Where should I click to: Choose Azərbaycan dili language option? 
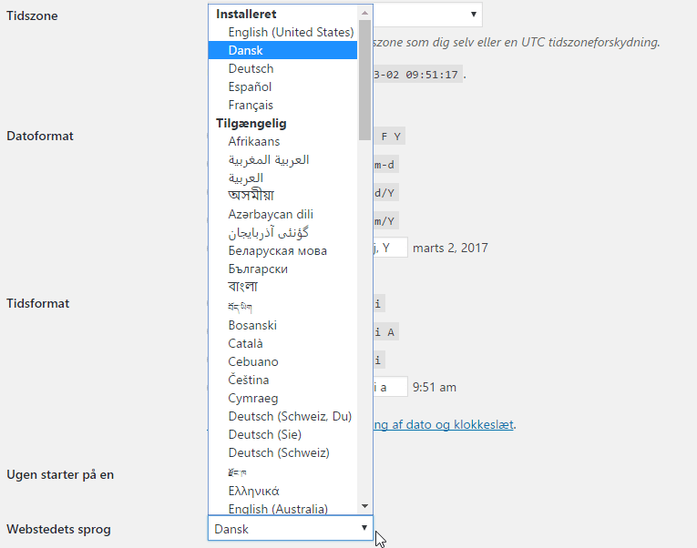(x=271, y=214)
